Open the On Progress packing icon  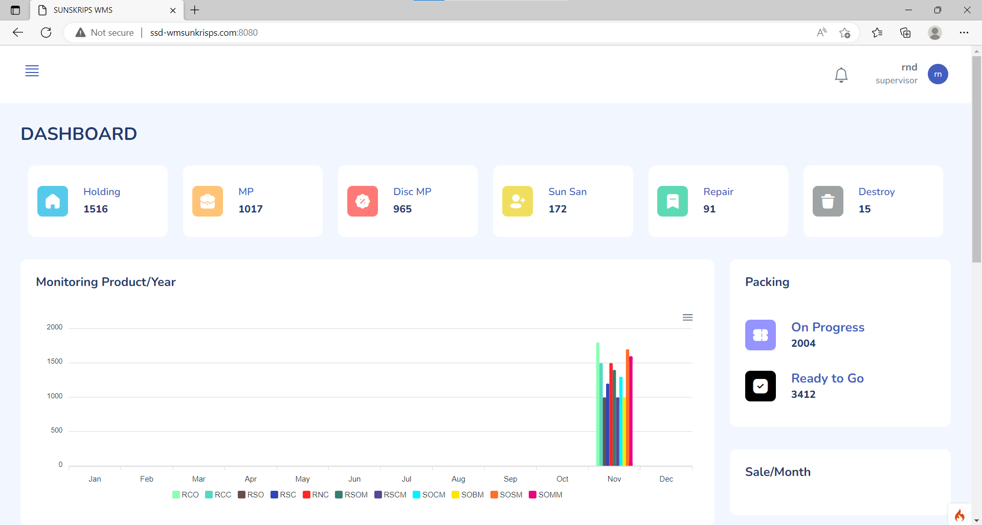pos(761,335)
